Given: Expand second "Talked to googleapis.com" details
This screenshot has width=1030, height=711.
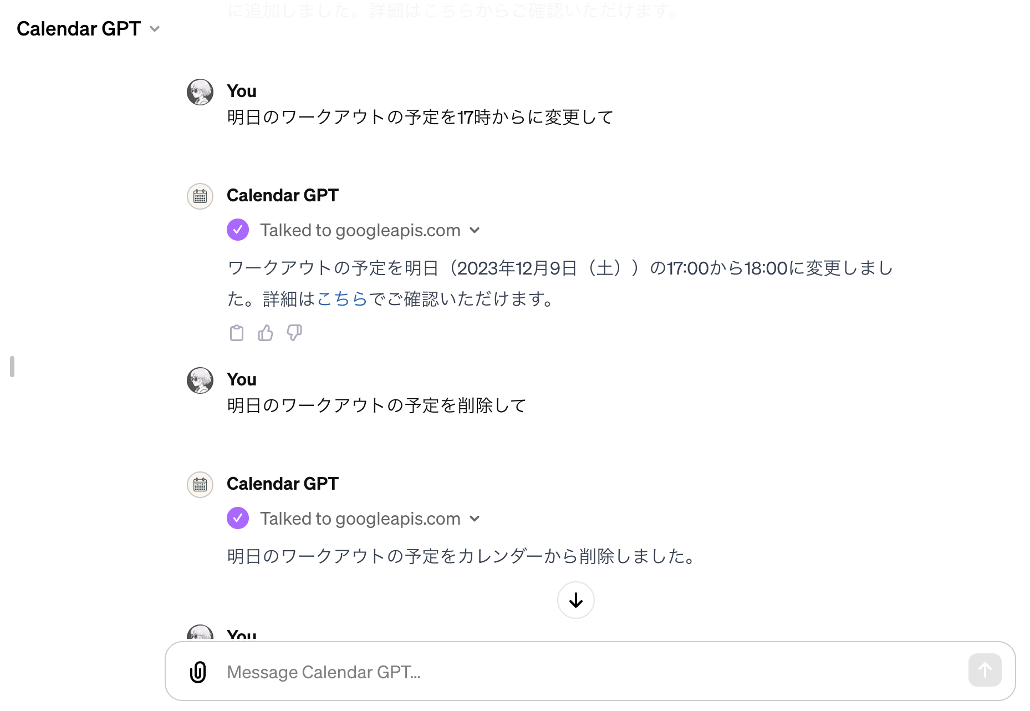Looking at the screenshot, I should (475, 519).
